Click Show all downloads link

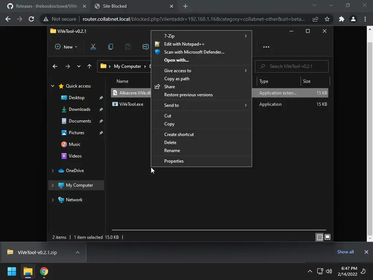[345, 252]
